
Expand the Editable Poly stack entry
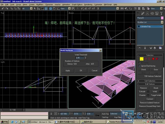pos(139,26)
